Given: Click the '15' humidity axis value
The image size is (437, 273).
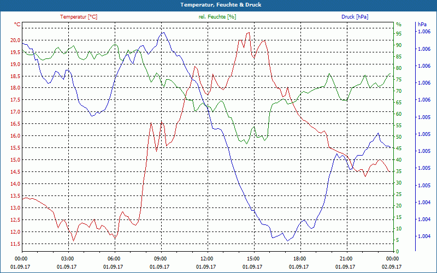Looking at the screenshot, I should point(399,217).
